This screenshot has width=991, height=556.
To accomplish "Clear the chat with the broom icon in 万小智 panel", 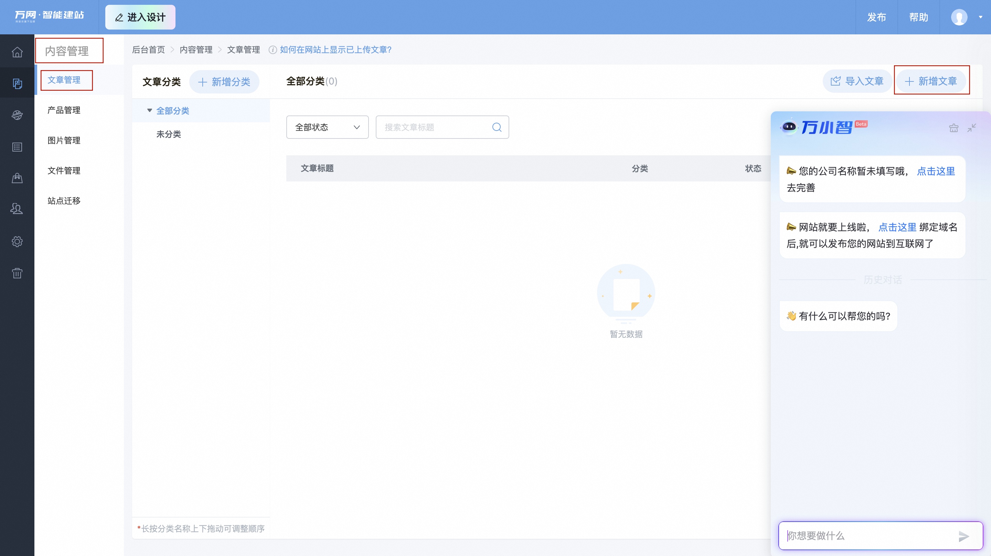I will pyautogui.click(x=954, y=127).
